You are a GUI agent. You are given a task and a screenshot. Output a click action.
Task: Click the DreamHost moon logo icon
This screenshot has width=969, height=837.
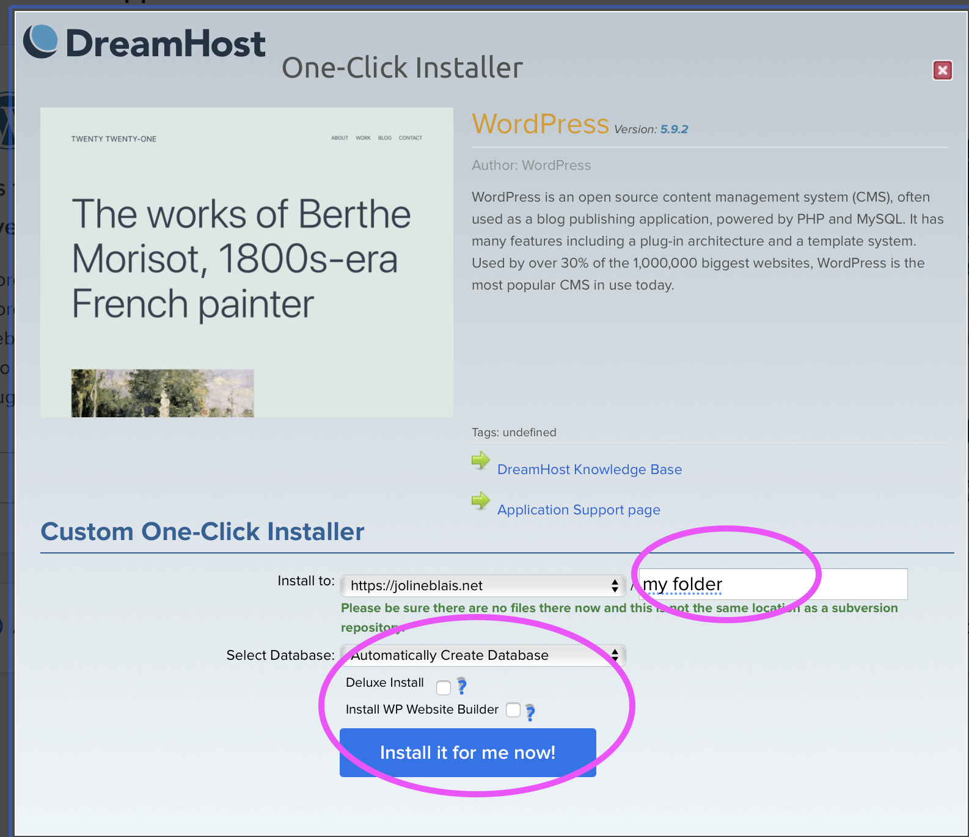[x=41, y=42]
